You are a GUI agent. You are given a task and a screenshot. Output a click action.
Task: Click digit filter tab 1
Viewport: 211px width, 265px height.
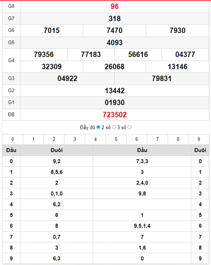(33, 139)
